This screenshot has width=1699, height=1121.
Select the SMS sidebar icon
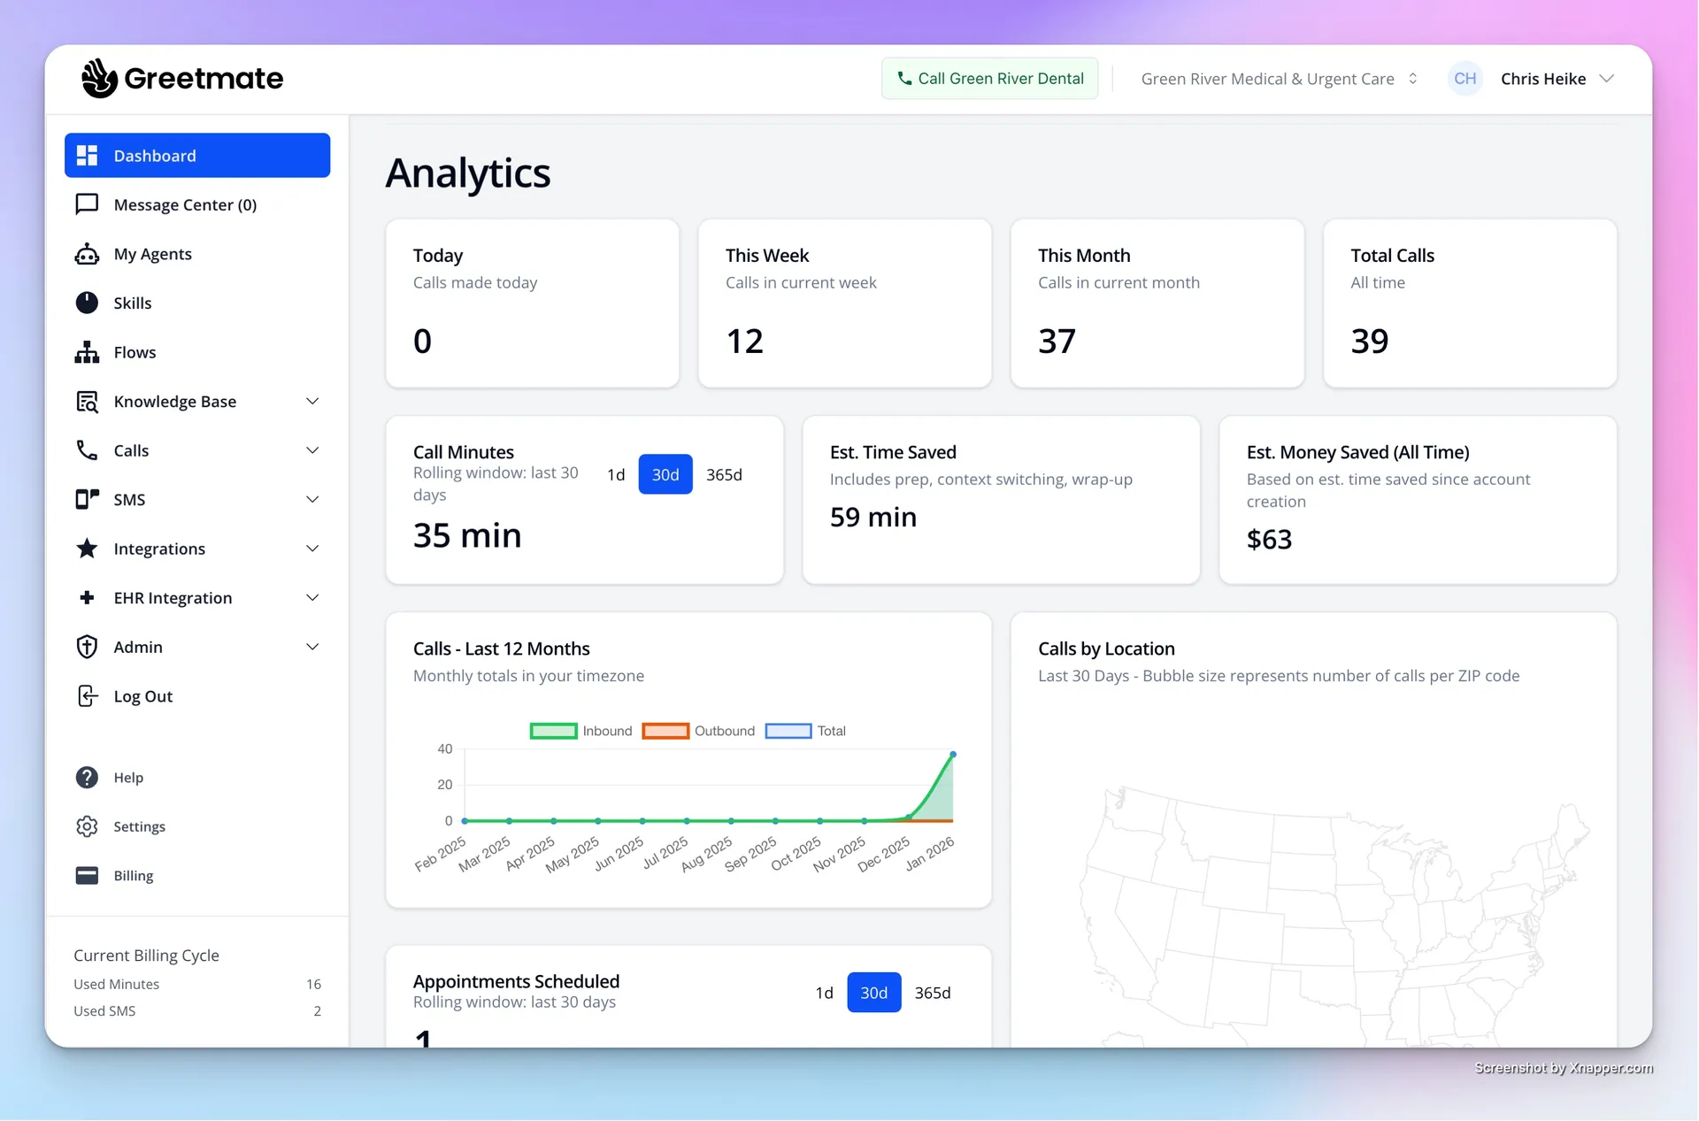click(x=87, y=499)
